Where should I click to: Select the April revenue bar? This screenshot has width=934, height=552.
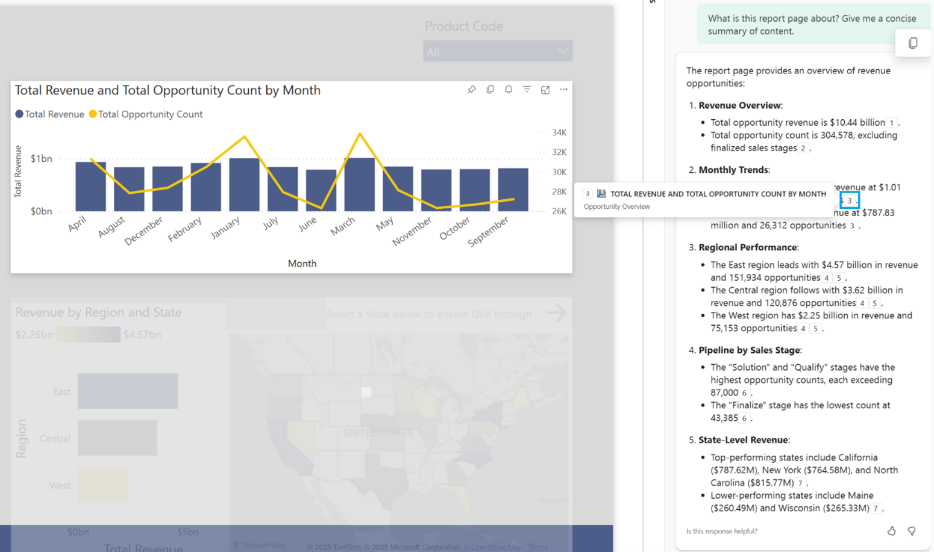pos(90,187)
